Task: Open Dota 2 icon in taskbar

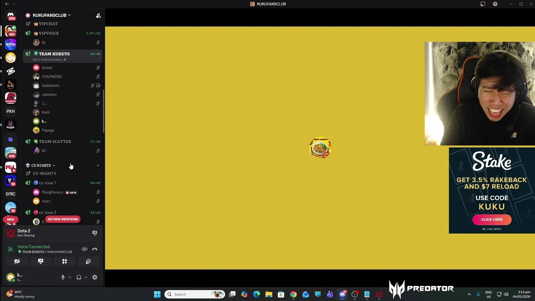Action: pos(379,294)
